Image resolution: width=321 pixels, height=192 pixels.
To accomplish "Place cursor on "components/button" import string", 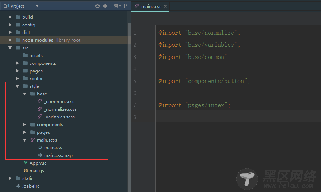I will tap(216, 81).
